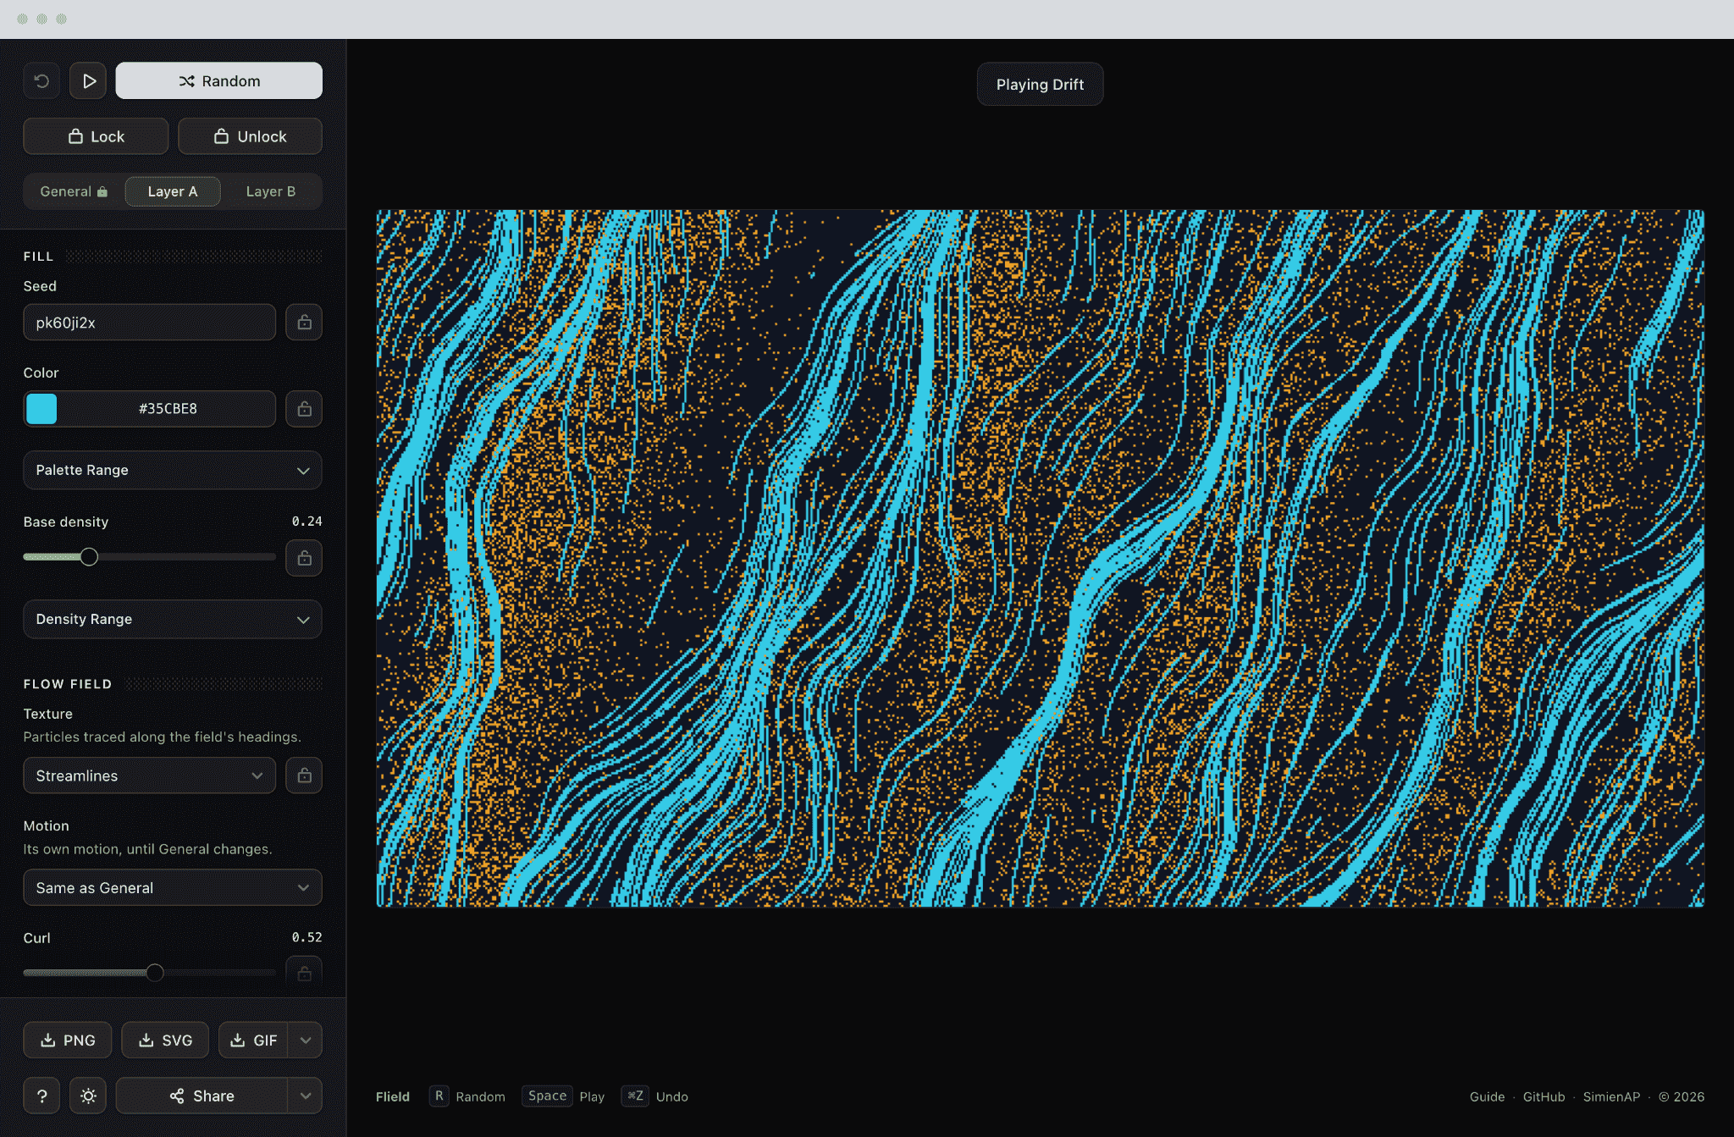Toggle the lock beside Streamlines texture

click(x=304, y=775)
